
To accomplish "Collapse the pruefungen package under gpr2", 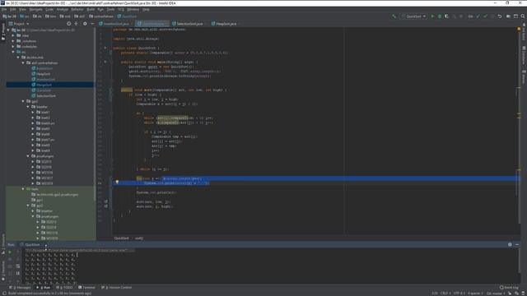I will tap(28, 156).
